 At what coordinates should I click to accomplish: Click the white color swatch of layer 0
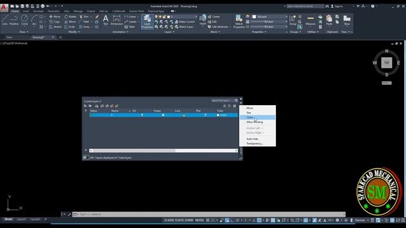coord(218,115)
